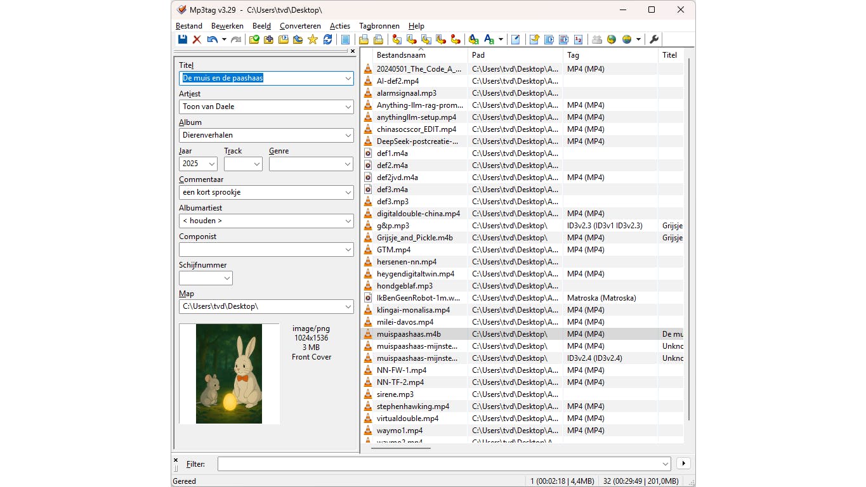Sort by the Bestandsnaam column header

(x=421, y=55)
